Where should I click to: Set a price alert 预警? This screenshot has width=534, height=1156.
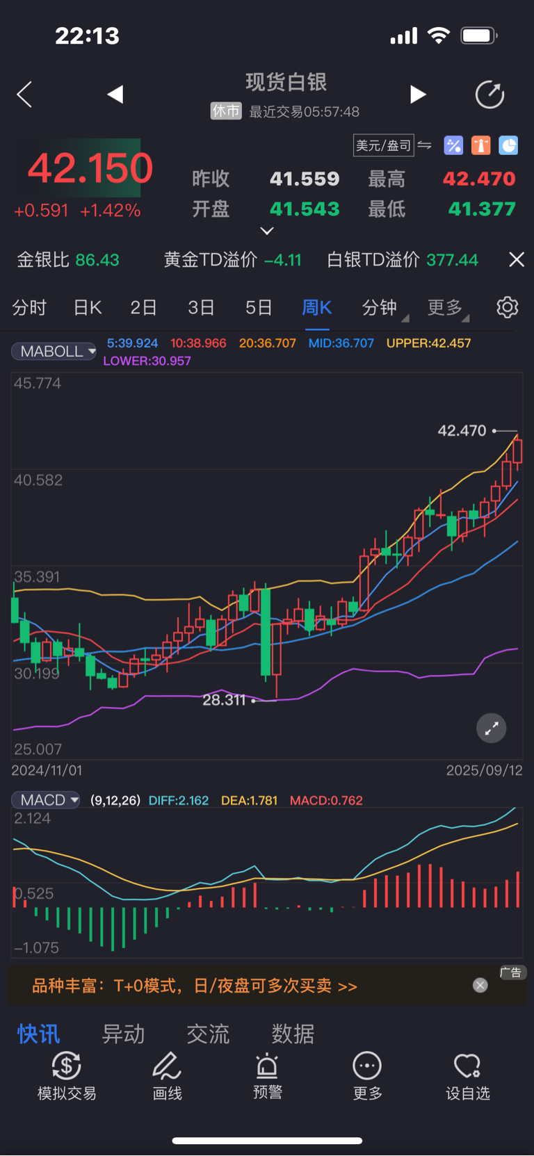[x=267, y=1077]
